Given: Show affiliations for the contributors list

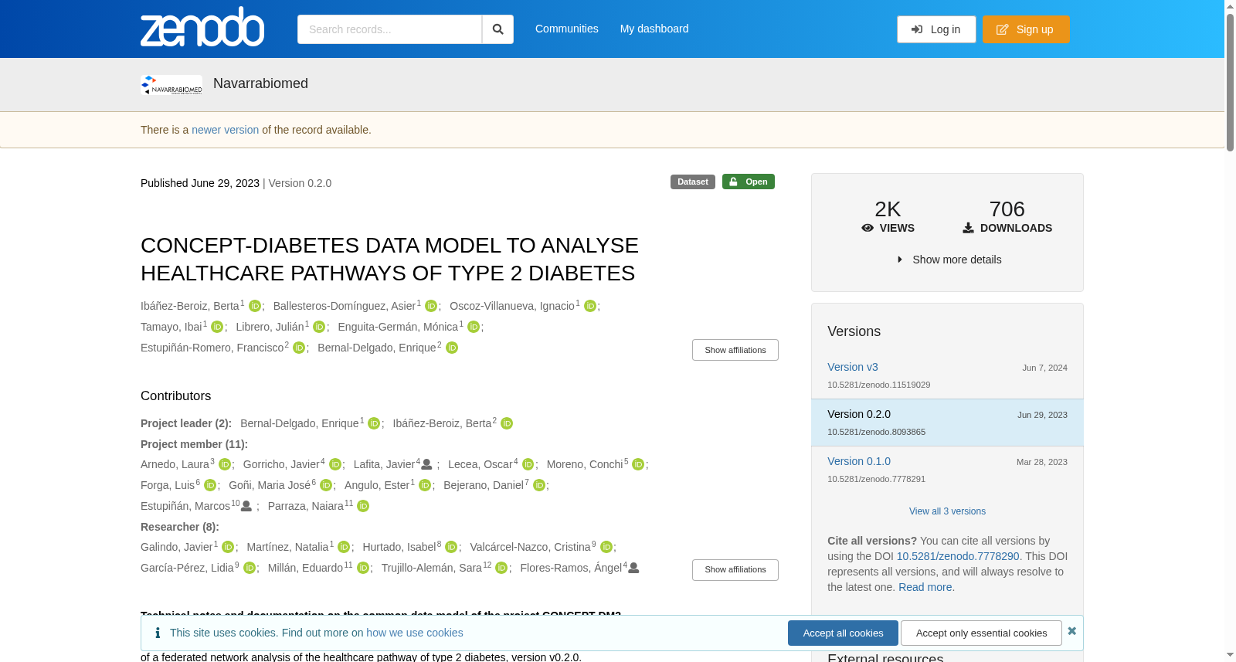Looking at the screenshot, I should pyautogui.click(x=735, y=570).
